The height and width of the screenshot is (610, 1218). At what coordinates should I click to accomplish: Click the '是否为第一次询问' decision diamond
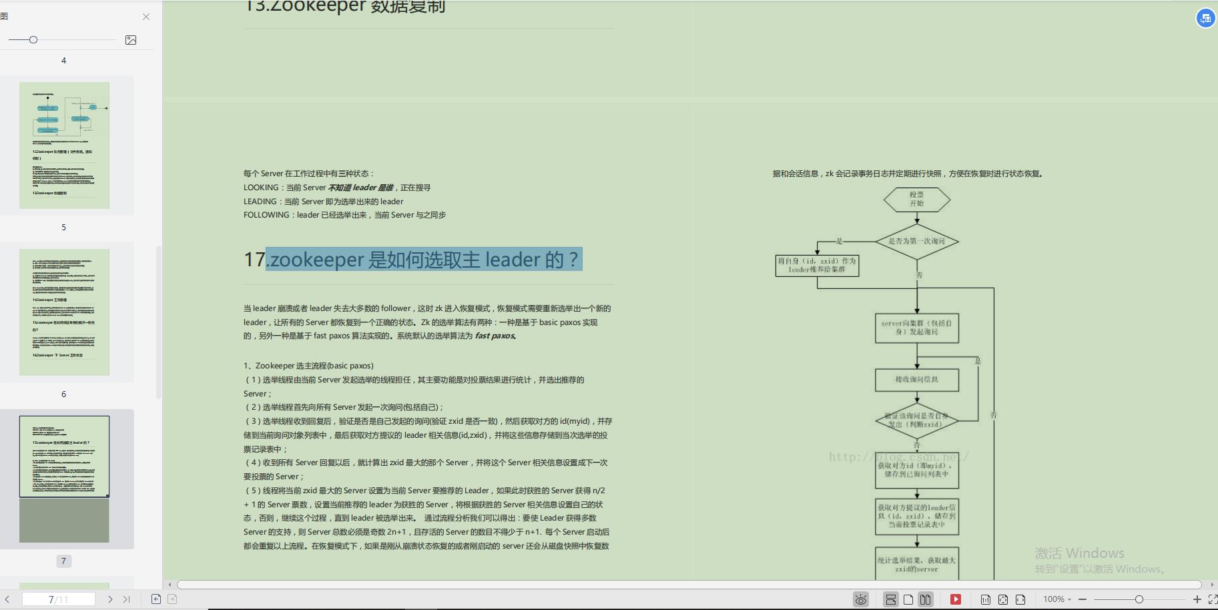(x=917, y=241)
